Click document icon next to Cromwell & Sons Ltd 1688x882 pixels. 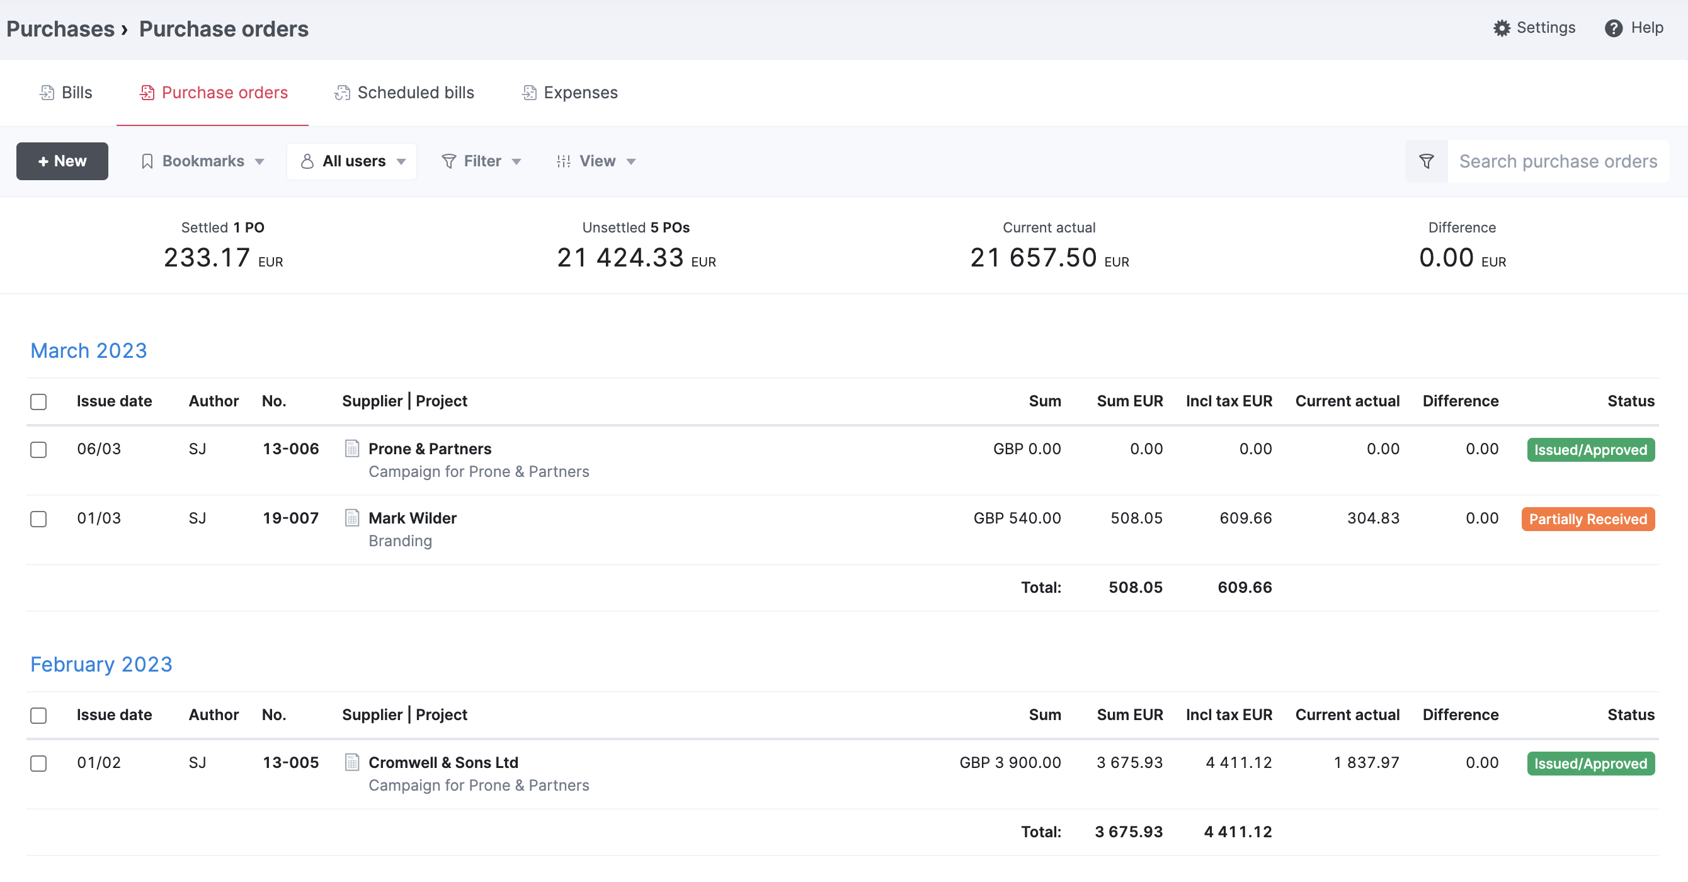click(x=352, y=763)
